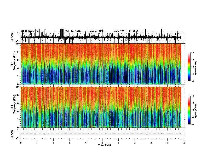Click the "-3" label on ch.1 colorbar

(193, 53)
